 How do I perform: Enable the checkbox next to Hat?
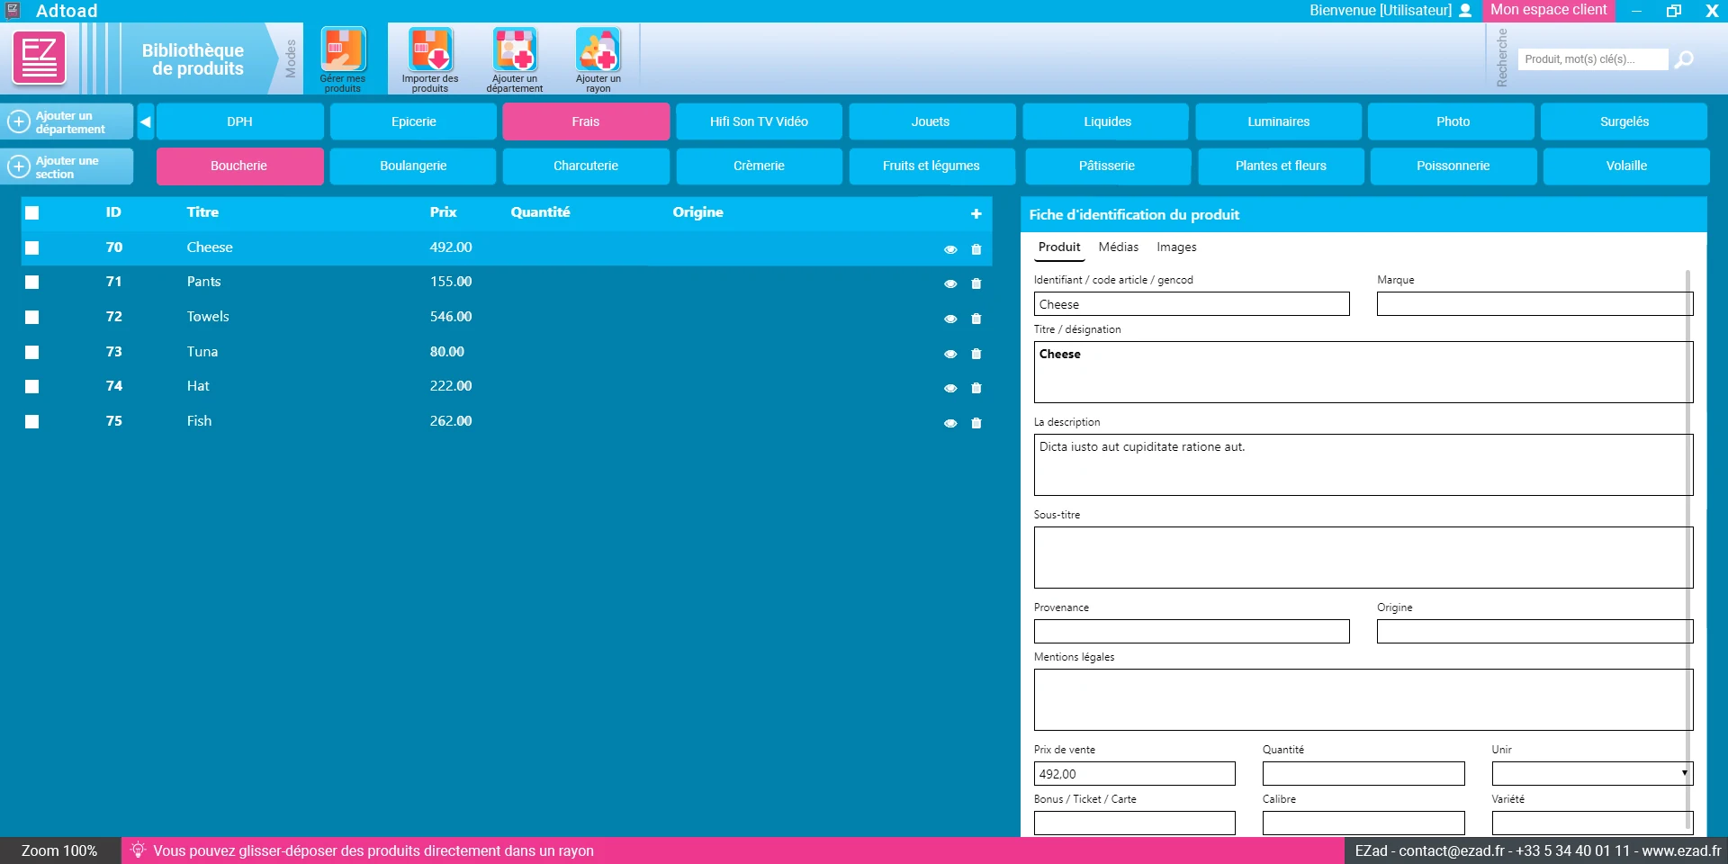(x=32, y=386)
